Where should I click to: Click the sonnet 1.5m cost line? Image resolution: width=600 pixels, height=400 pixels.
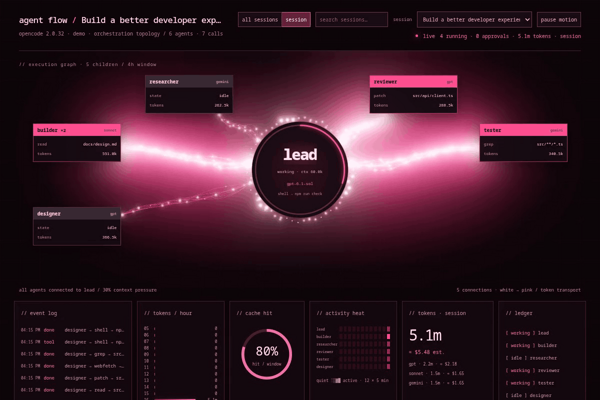[x=436, y=373]
